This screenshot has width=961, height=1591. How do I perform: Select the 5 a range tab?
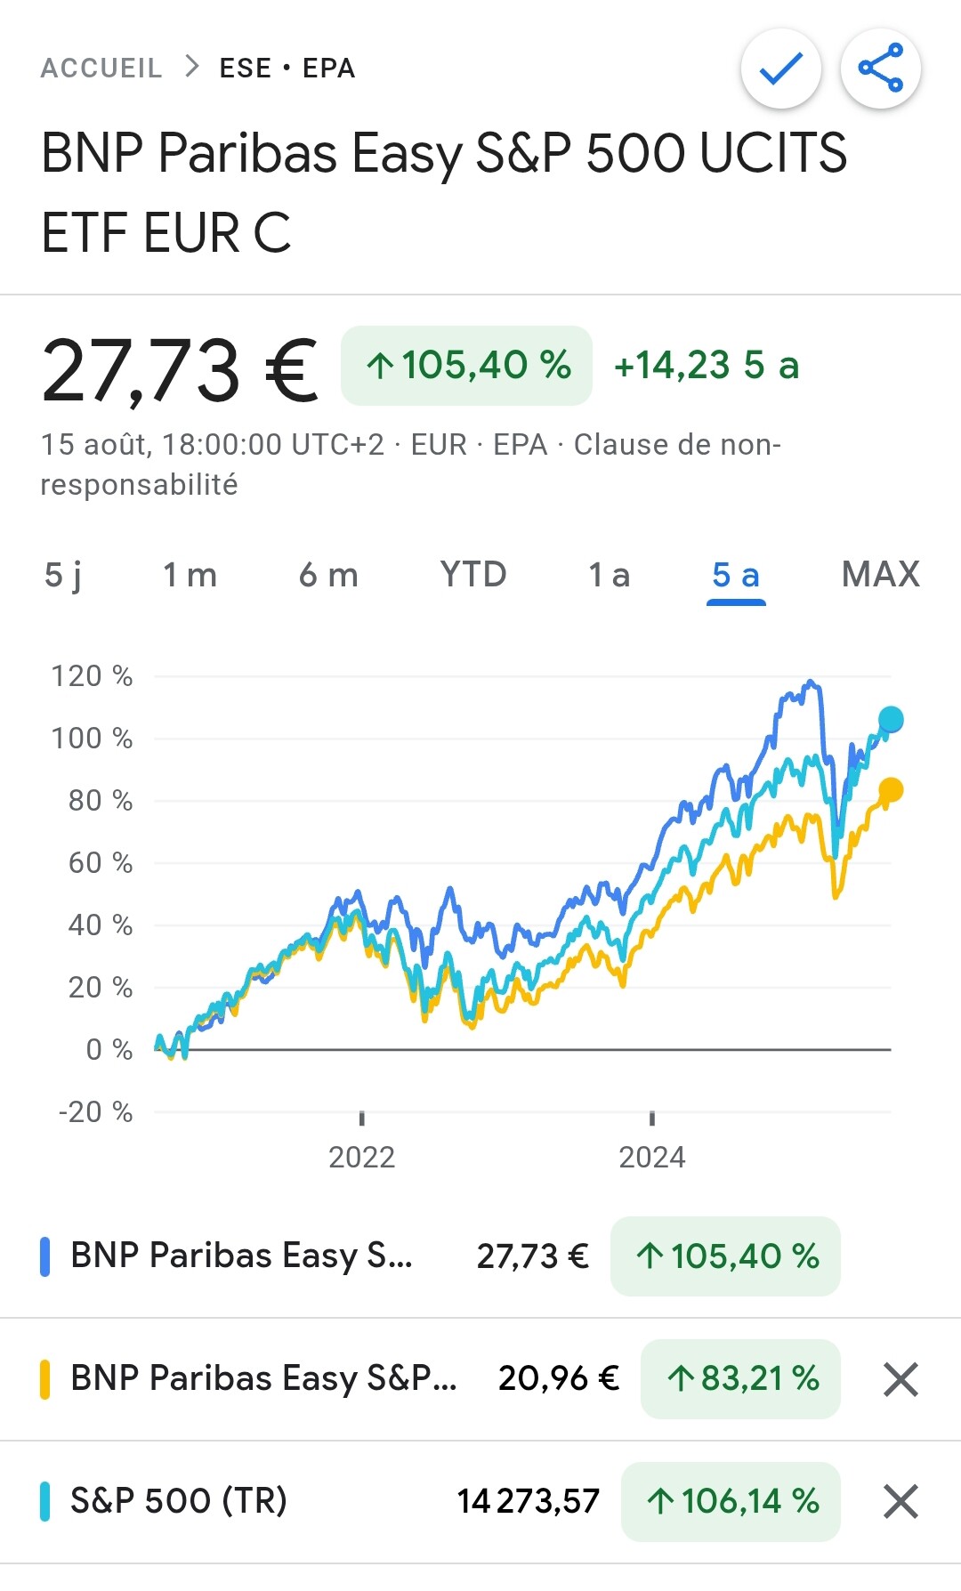(x=736, y=575)
